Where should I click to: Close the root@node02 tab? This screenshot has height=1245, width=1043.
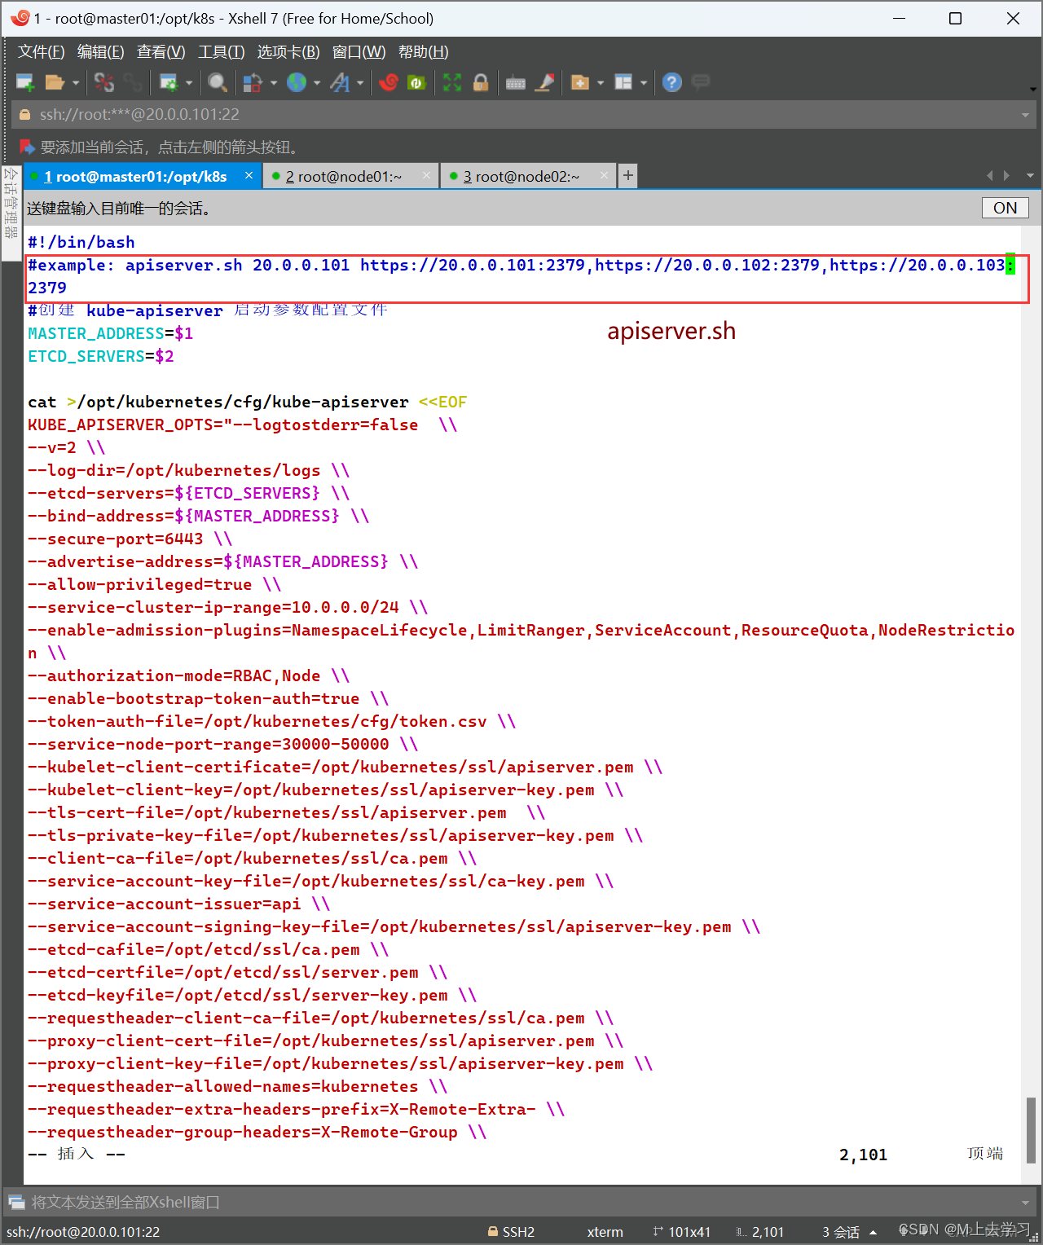click(604, 175)
